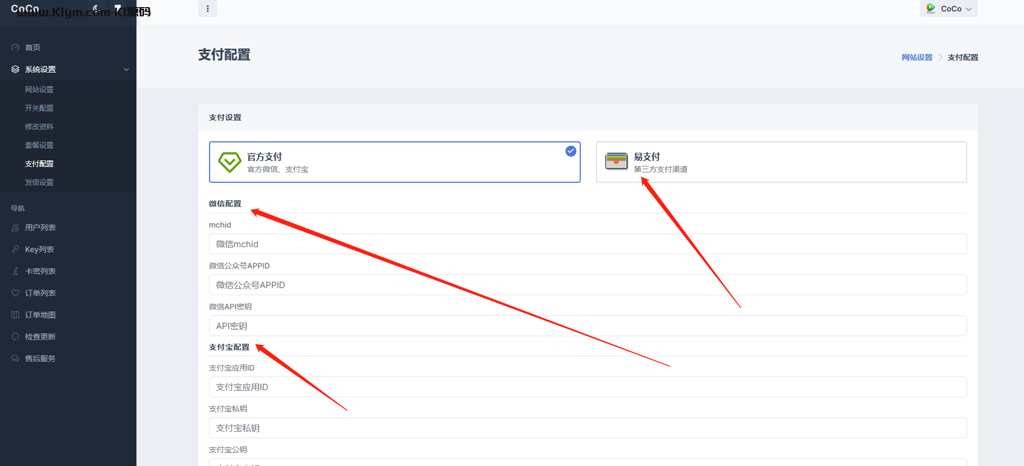Click the 首页 dashboard gauge icon
This screenshot has height=466, width=1024.
(15, 47)
